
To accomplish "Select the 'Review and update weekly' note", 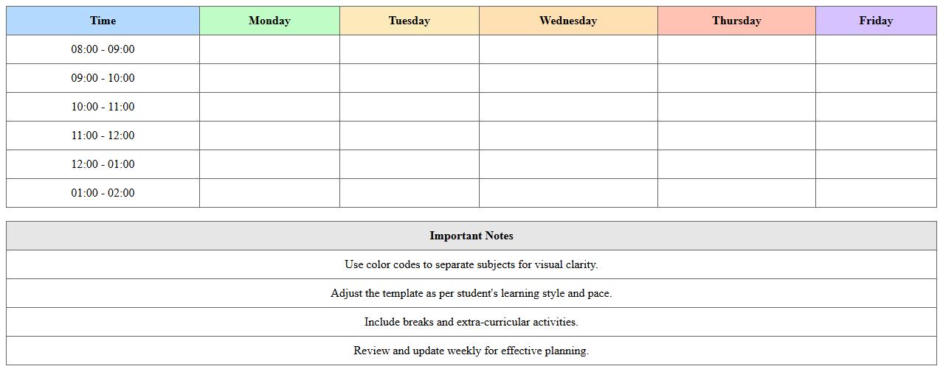I will click(471, 351).
